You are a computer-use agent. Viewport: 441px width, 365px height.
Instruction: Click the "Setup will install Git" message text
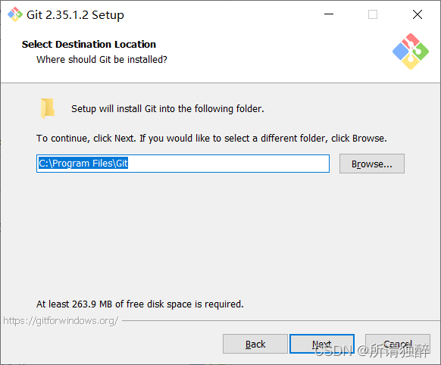tap(167, 109)
